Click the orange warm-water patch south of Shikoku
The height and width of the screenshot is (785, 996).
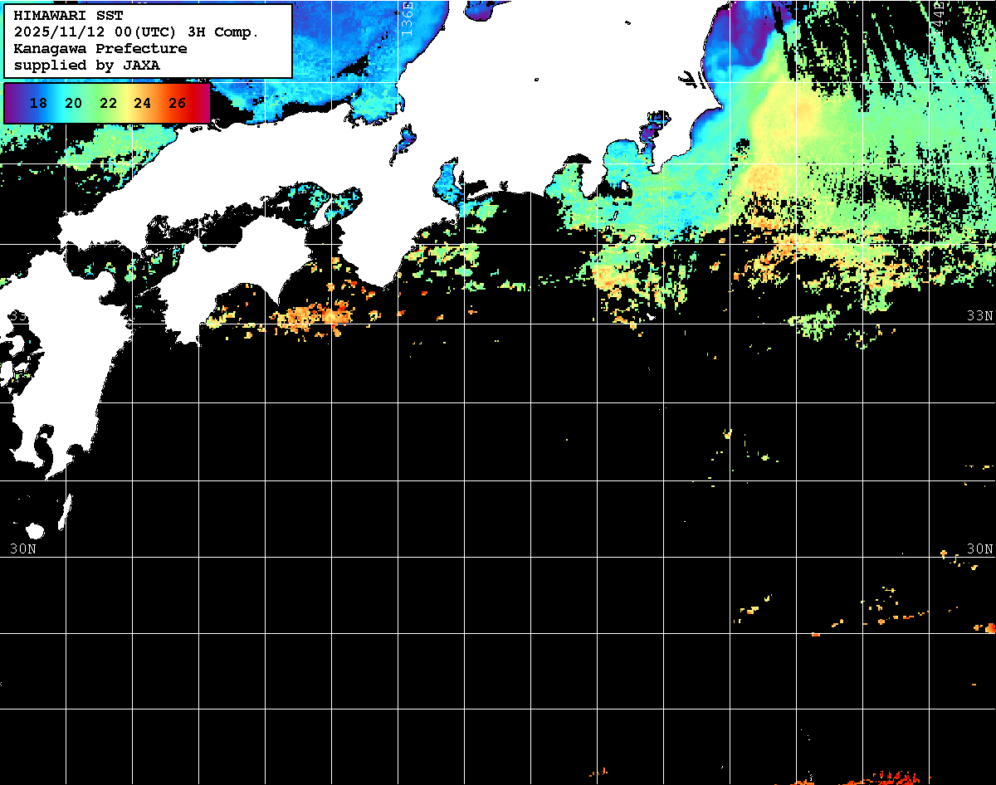click(x=320, y=317)
